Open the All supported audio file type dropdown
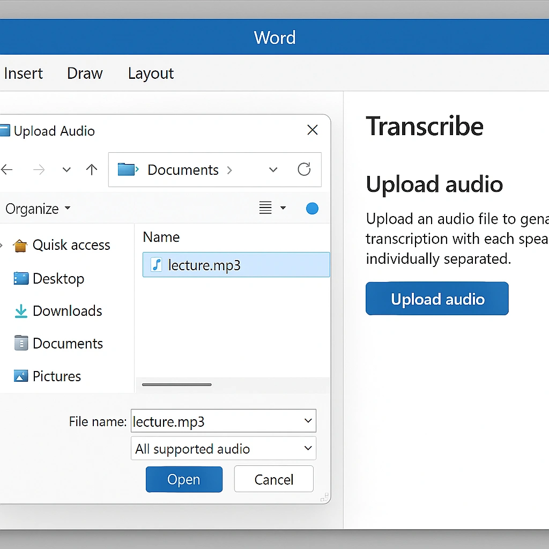549x549 pixels. (223, 449)
